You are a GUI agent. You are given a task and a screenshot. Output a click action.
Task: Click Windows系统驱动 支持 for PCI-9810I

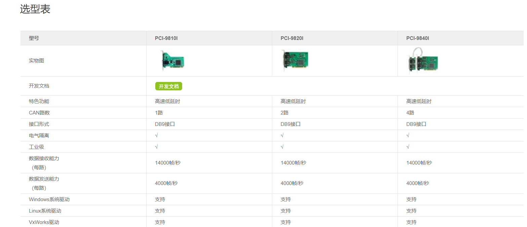[x=160, y=199]
